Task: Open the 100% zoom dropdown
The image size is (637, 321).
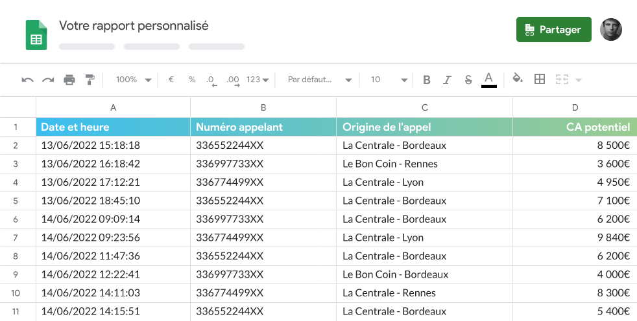Action: (x=133, y=80)
